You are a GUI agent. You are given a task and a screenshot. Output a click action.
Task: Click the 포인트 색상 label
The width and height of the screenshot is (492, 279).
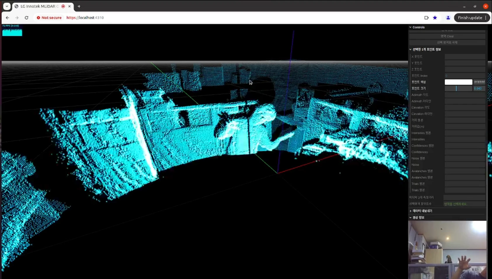click(x=419, y=82)
